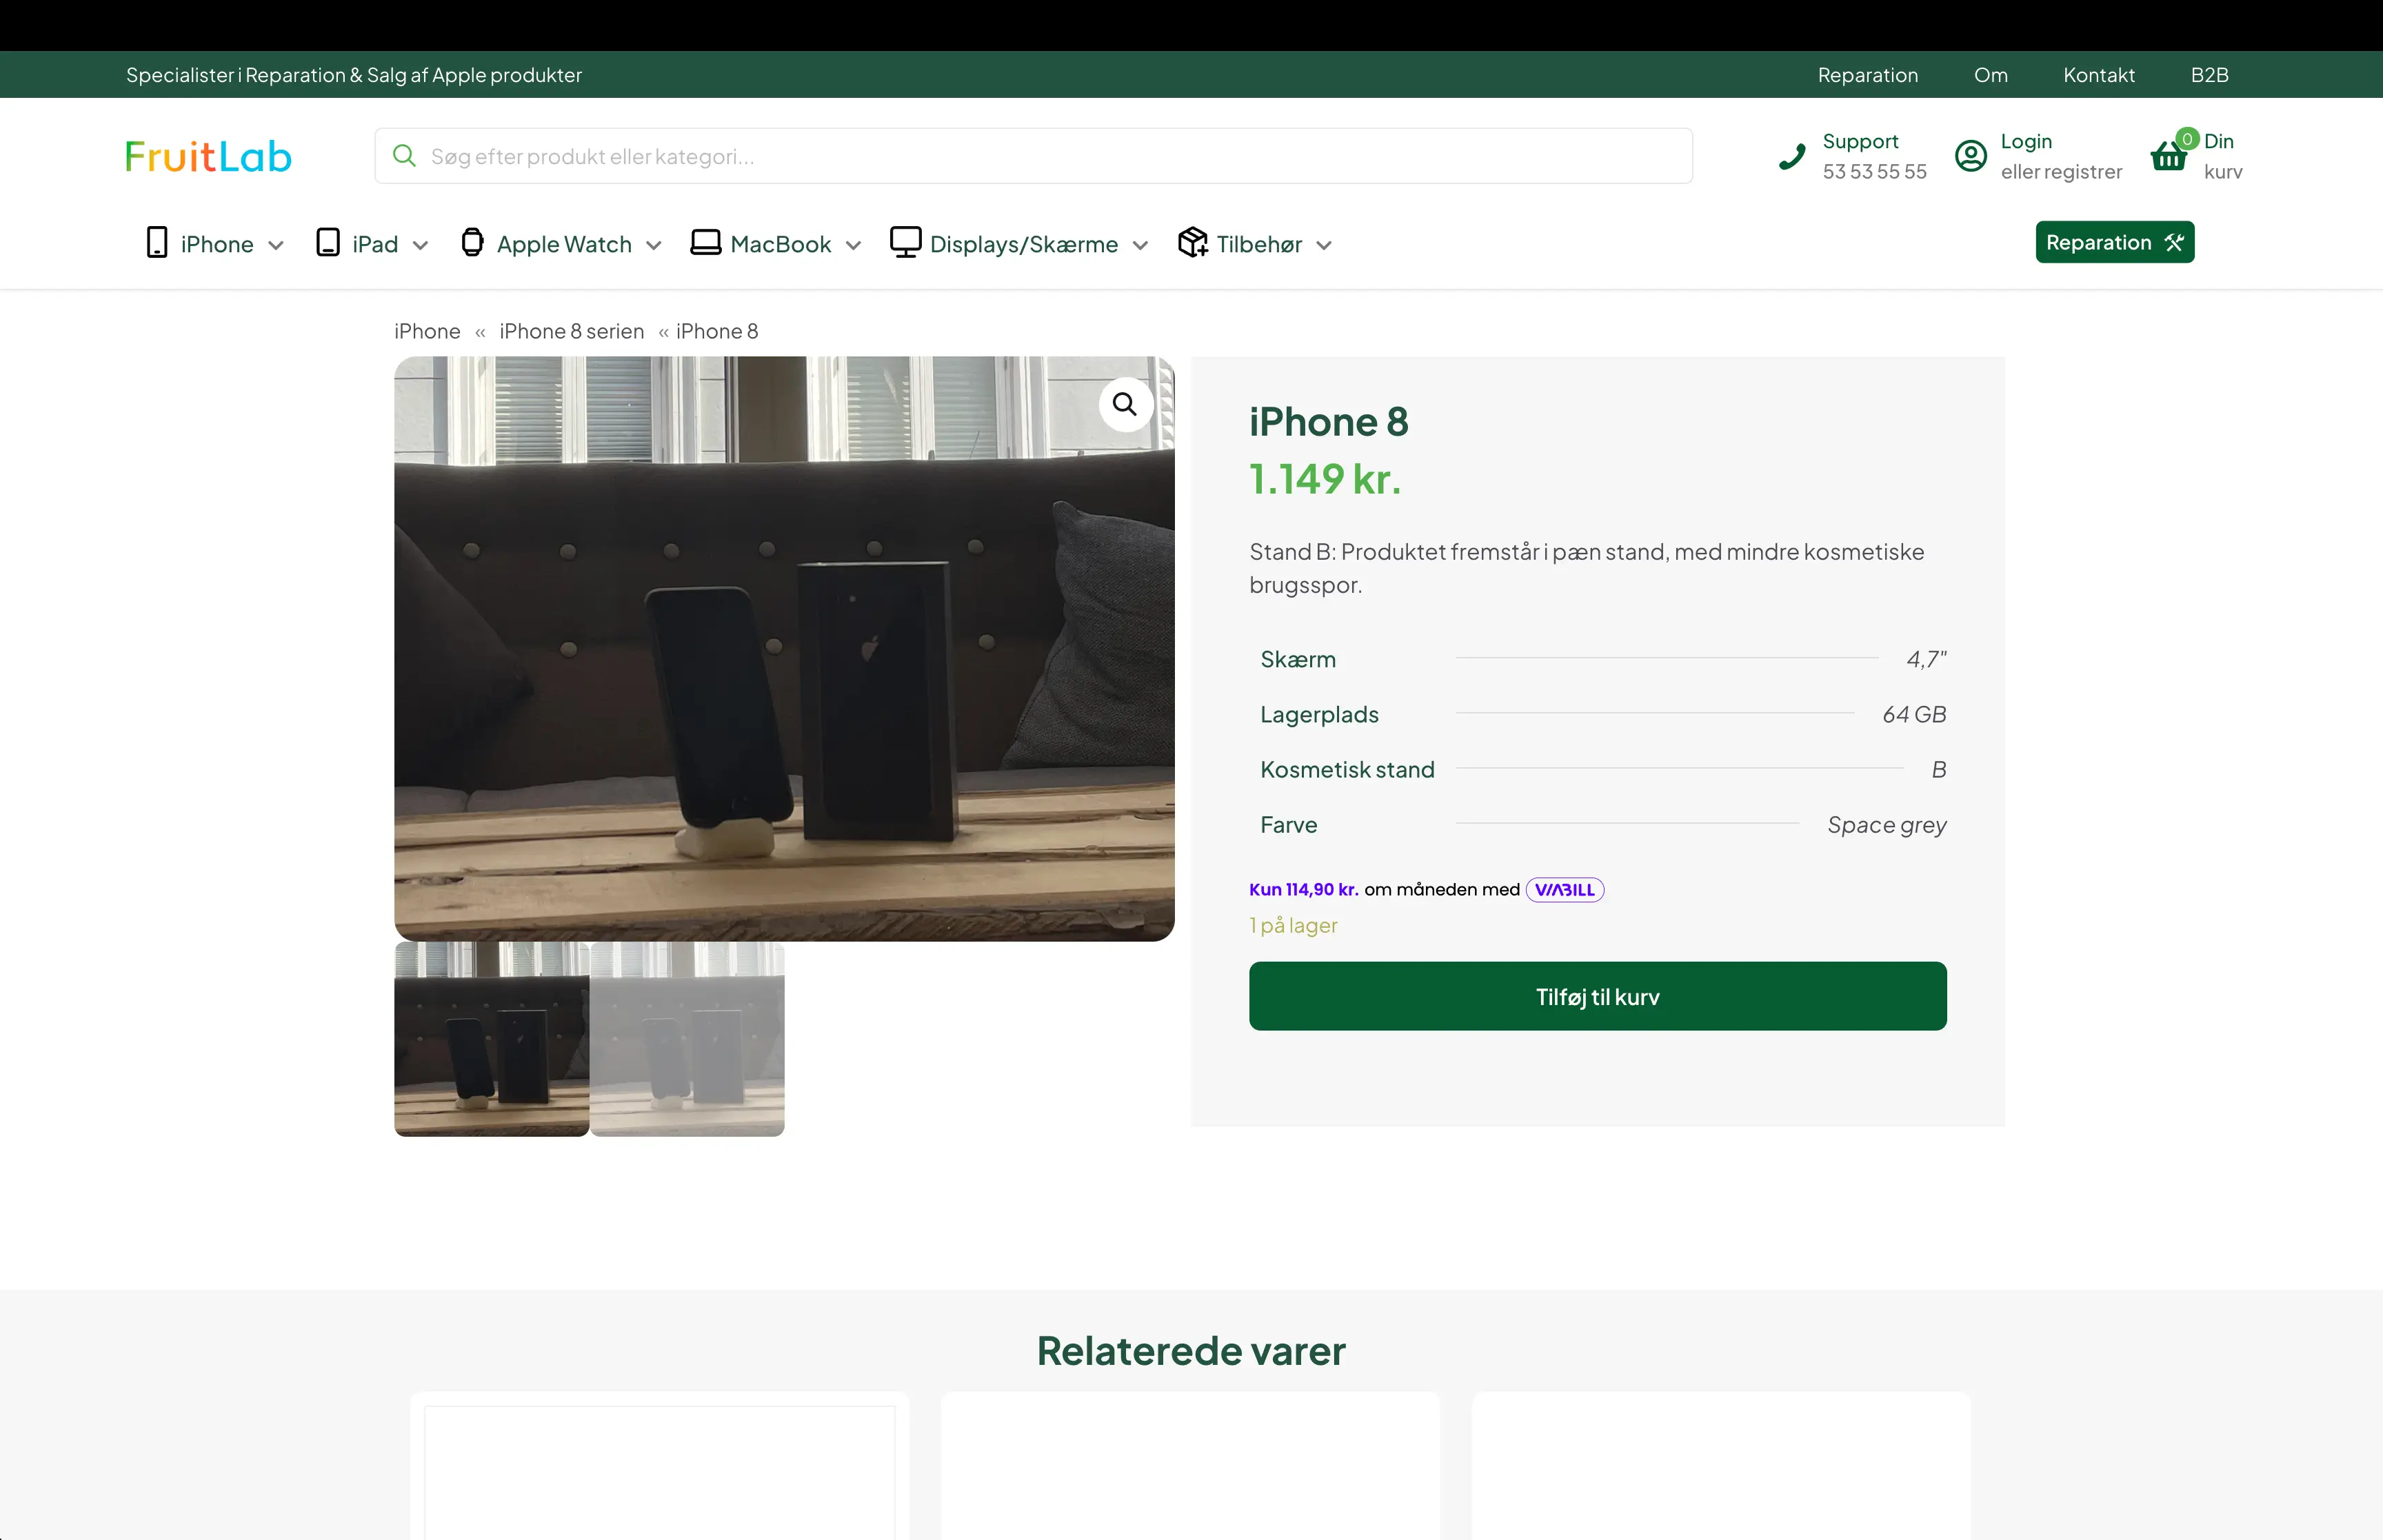
Task: Go to the Om page
Action: coord(1990,75)
